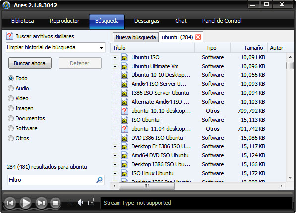Image resolution: width=296 pixels, height=213 pixels.
Task: Click the software icon beside 'ISO Linux Ubuntu'
Action: click(x=125, y=173)
